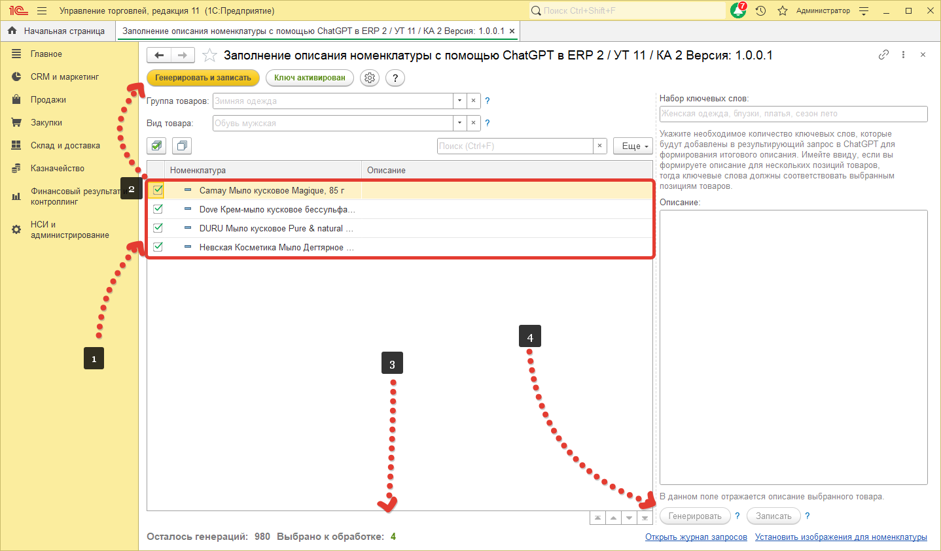
Task: Open the history clock icon
Action: pyautogui.click(x=760, y=10)
